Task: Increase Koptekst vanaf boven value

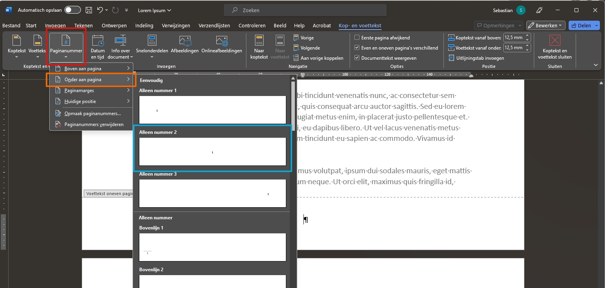Action: click(527, 36)
